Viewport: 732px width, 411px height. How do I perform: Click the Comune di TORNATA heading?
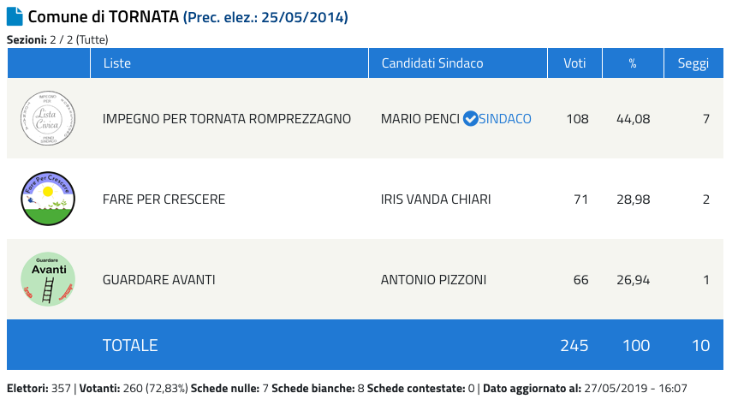coord(104,17)
